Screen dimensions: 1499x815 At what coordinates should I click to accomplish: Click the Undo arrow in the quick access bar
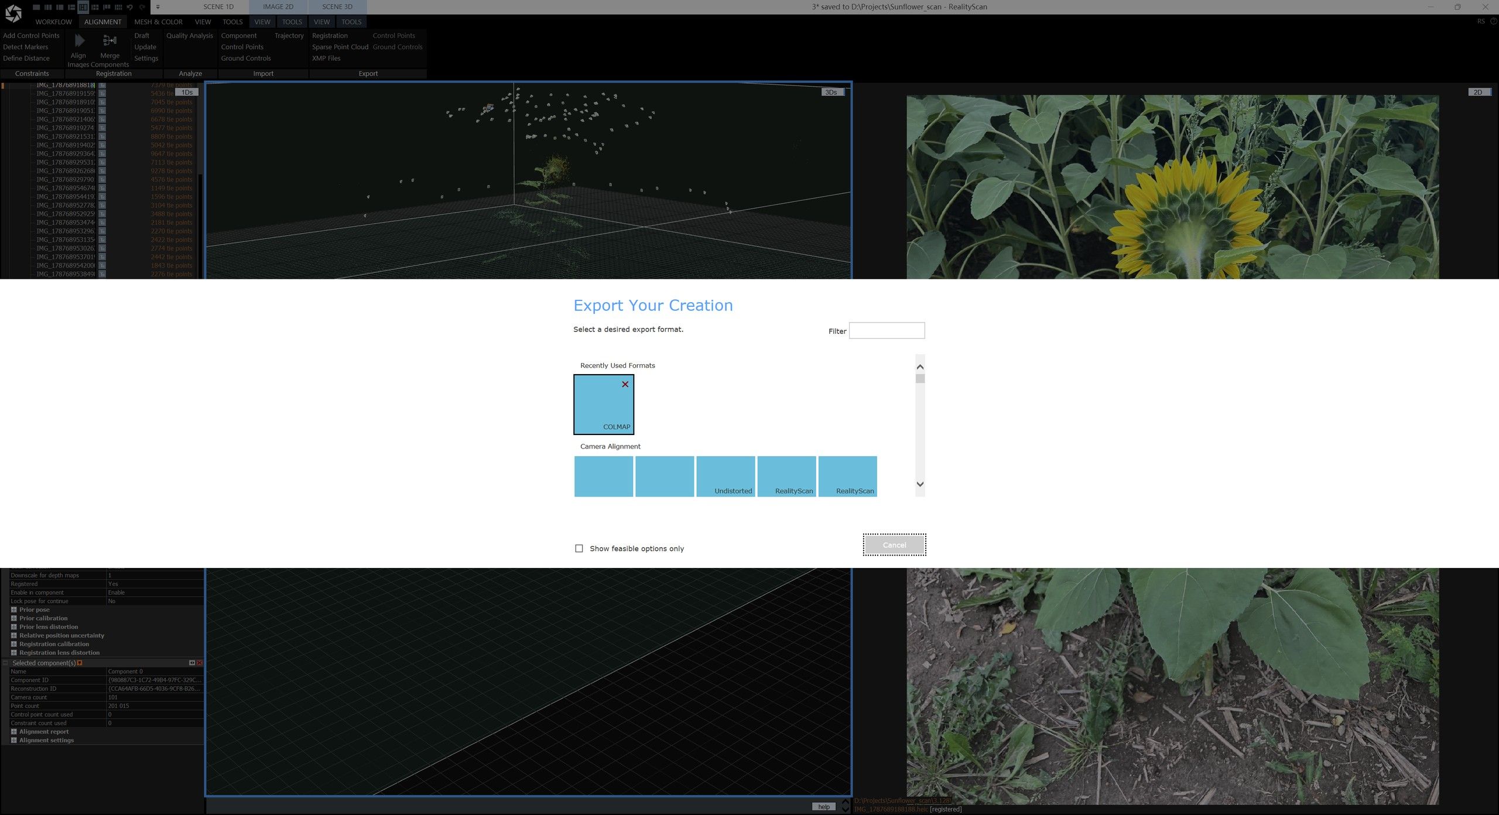click(x=129, y=8)
